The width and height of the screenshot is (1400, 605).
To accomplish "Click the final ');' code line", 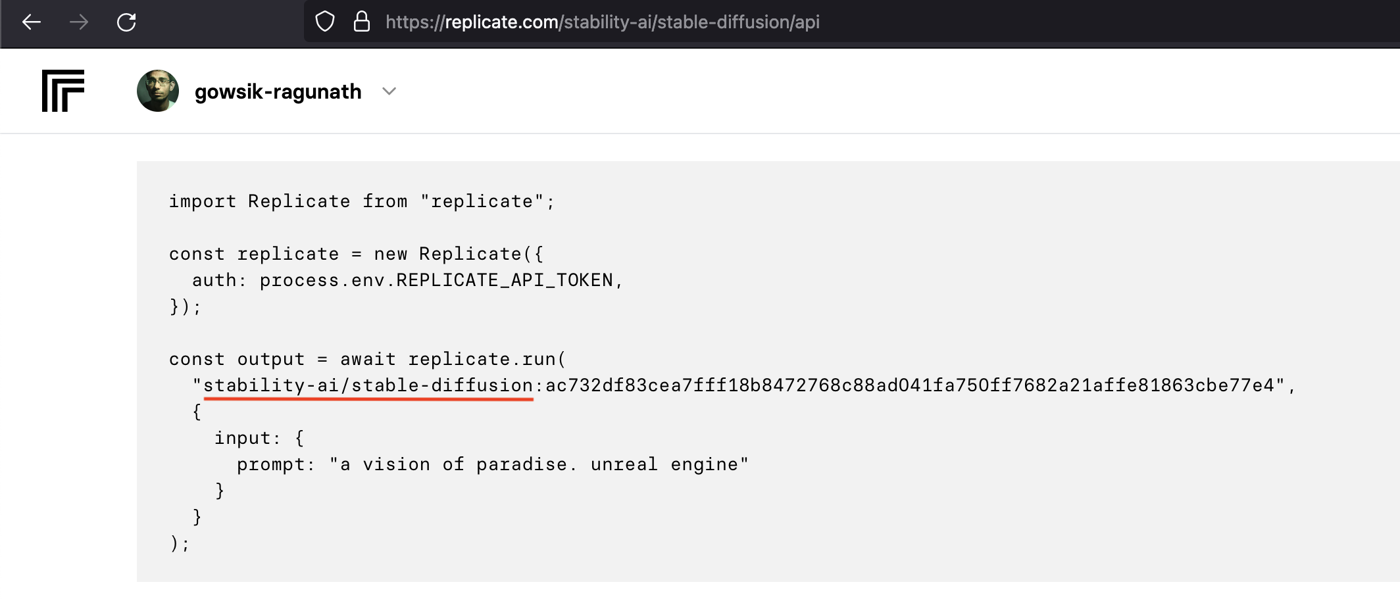I will (x=180, y=543).
